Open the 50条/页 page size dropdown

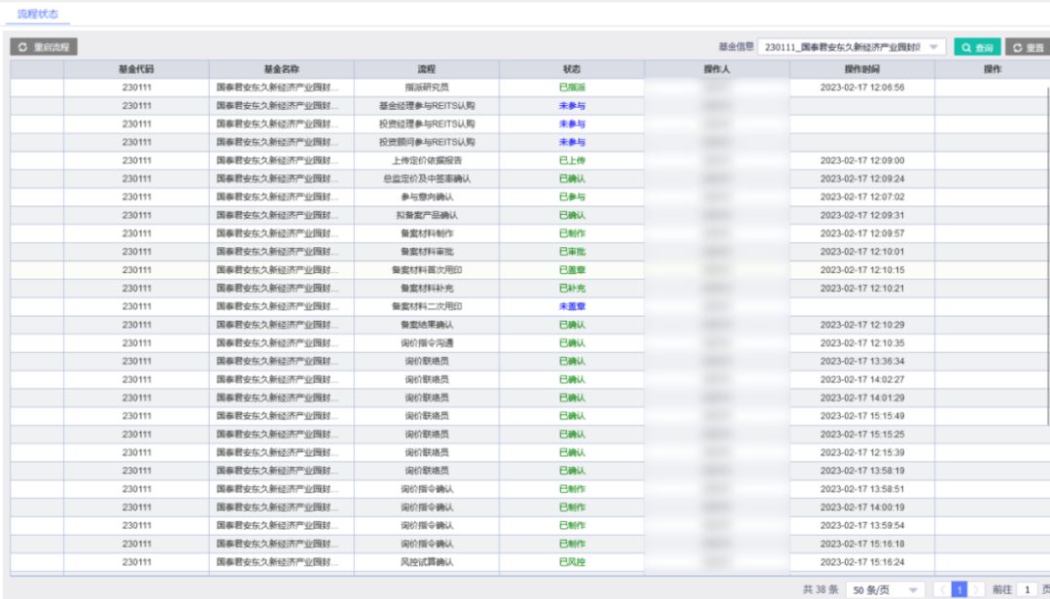[x=886, y=589]
